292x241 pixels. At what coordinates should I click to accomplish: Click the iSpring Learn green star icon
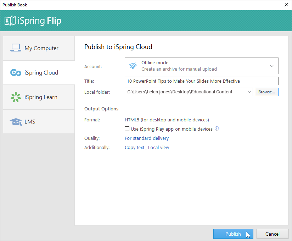(16, 97)
